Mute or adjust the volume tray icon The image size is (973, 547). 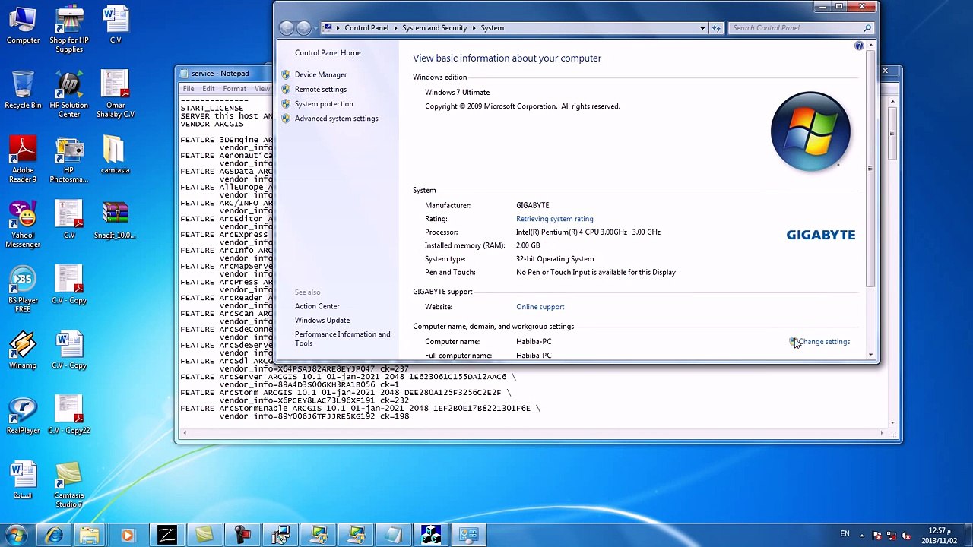(905, 535)
